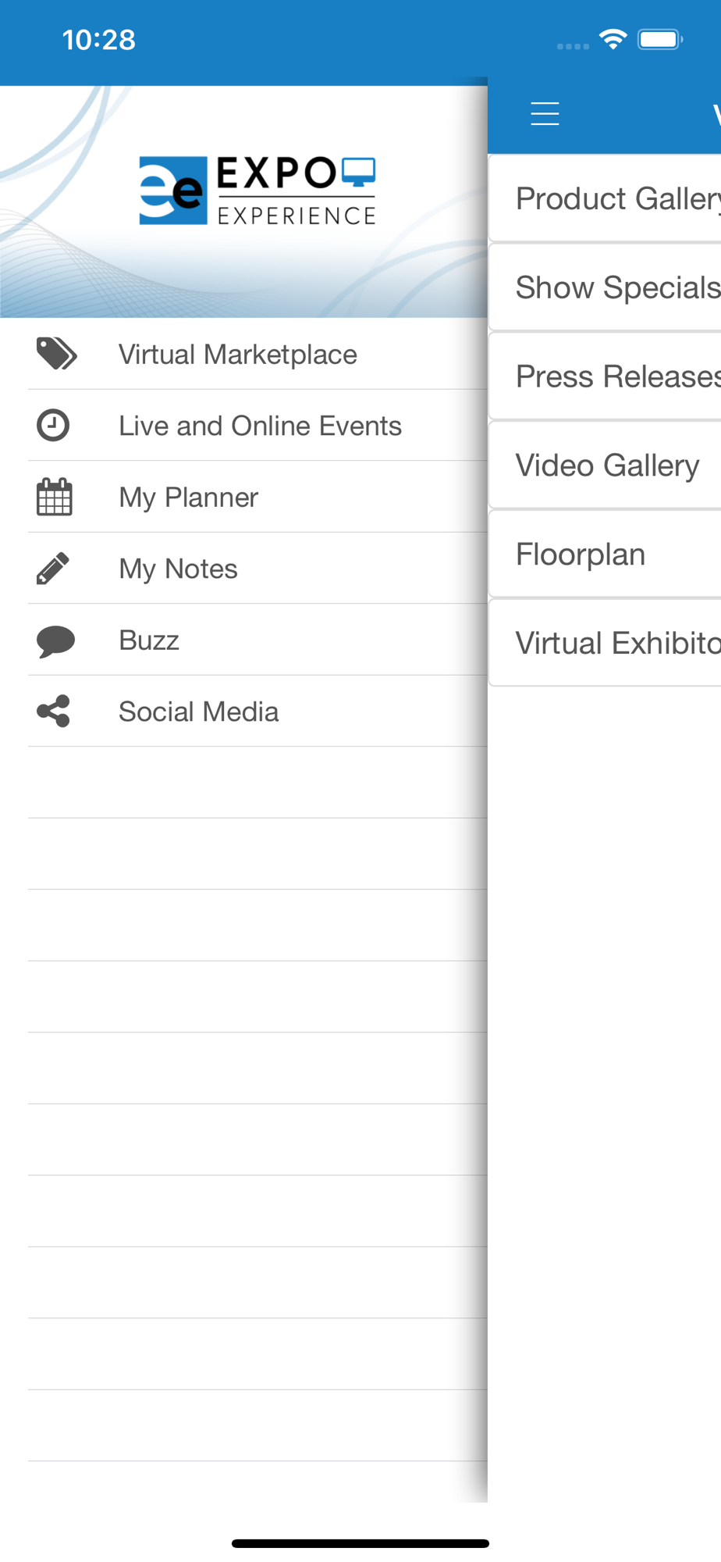Open the Floorplan
The height and width of the screenshot is (1562, 721).
(x=606, y=555)
